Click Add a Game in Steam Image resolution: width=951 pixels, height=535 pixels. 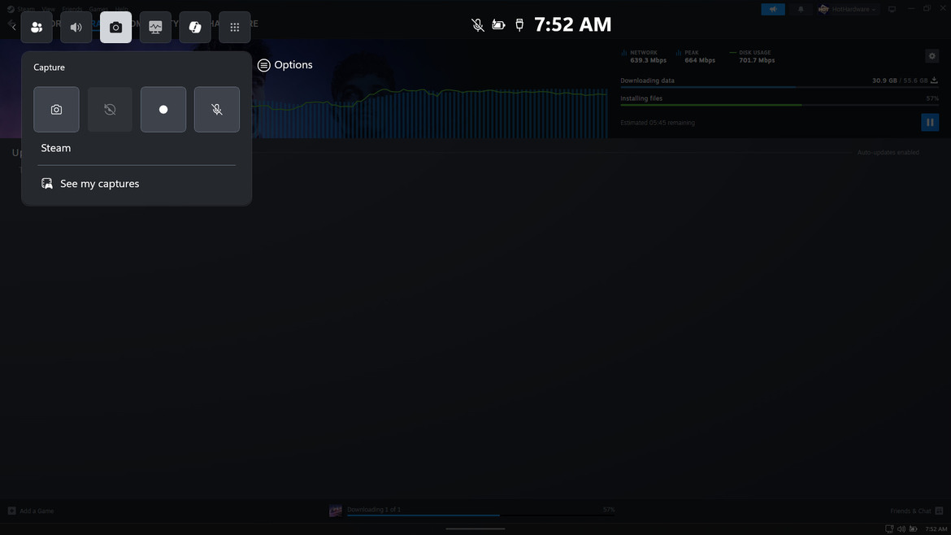(31, 511)
